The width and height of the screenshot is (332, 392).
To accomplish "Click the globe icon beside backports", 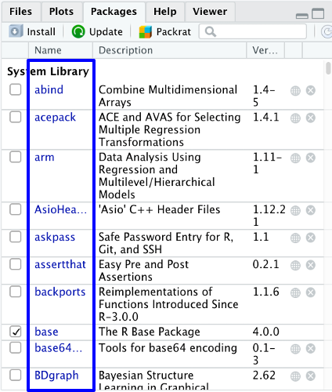I will [295, 292].
